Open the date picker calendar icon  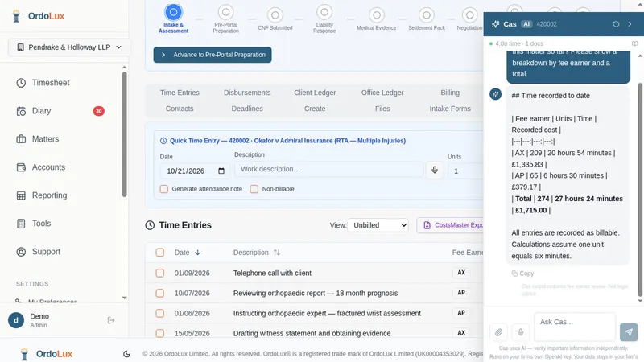pos(221,171)
